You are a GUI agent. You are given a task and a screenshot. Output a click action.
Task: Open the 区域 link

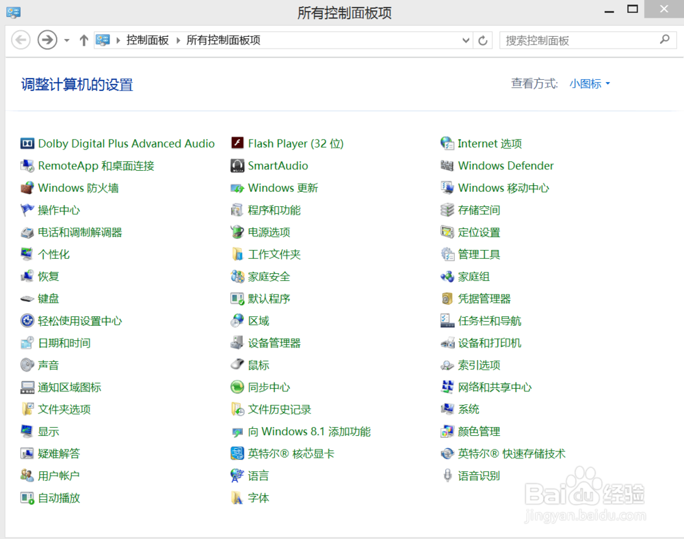(x=259, y=320)
